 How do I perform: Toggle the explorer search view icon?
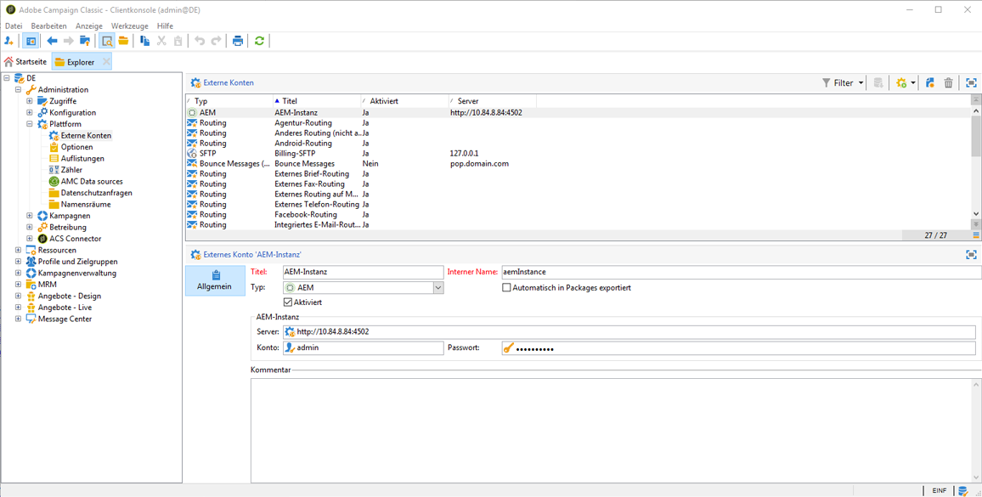point(106,41)
